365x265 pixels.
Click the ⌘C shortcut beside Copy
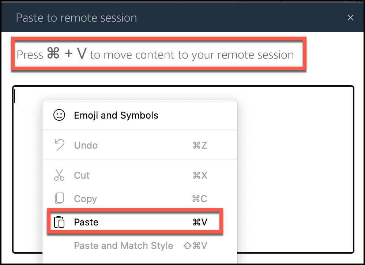coord(199,199)
